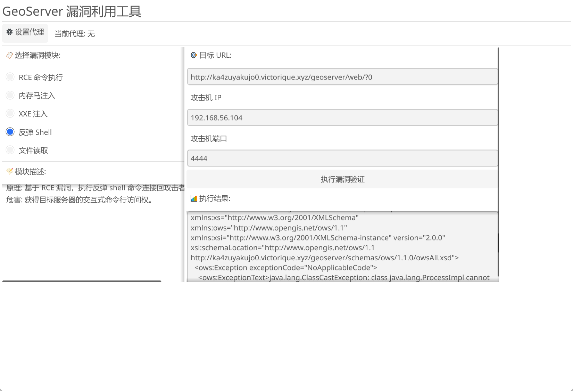Click into the 目标 URL input field
This screenshot has width=573, height=391.
[x=342, y=77]
